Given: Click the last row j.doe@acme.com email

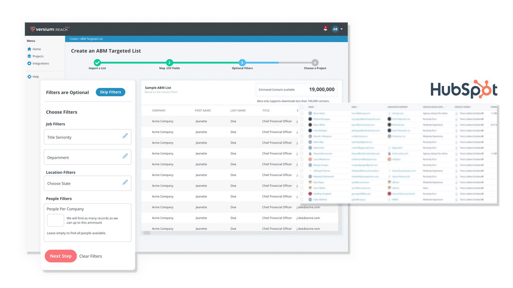Looking at the screenshot, I should pos(308,229).
